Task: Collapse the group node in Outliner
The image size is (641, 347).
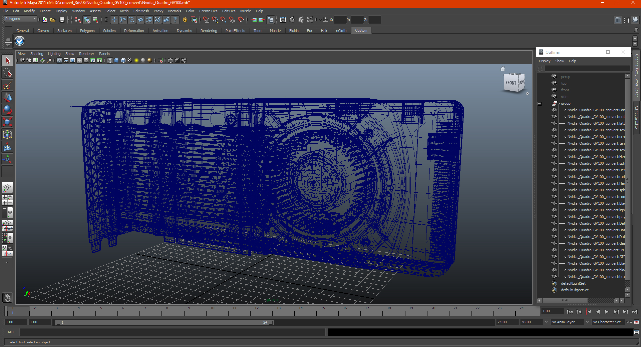Action: 539,103
